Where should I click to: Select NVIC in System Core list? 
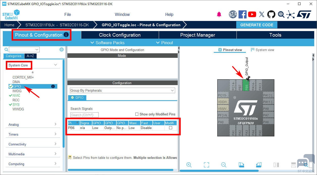(16, 95)
